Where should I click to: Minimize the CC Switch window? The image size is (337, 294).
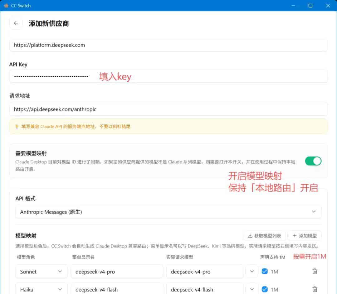[x=293, y=6]
